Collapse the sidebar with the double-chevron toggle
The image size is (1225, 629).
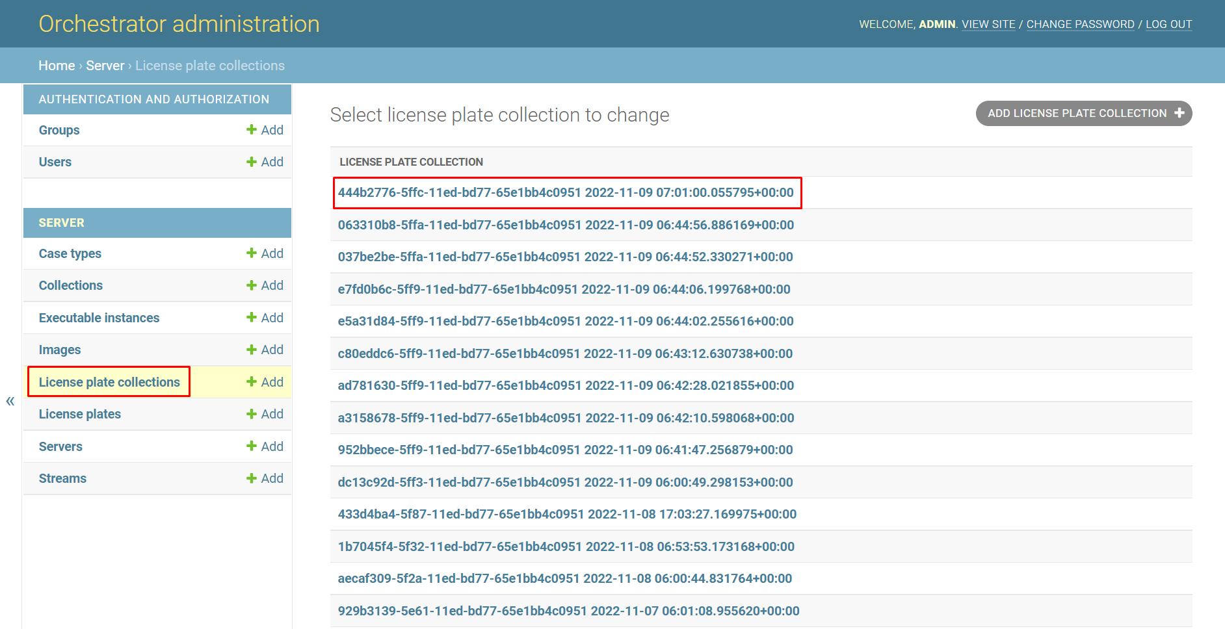[x=10, y=401]
